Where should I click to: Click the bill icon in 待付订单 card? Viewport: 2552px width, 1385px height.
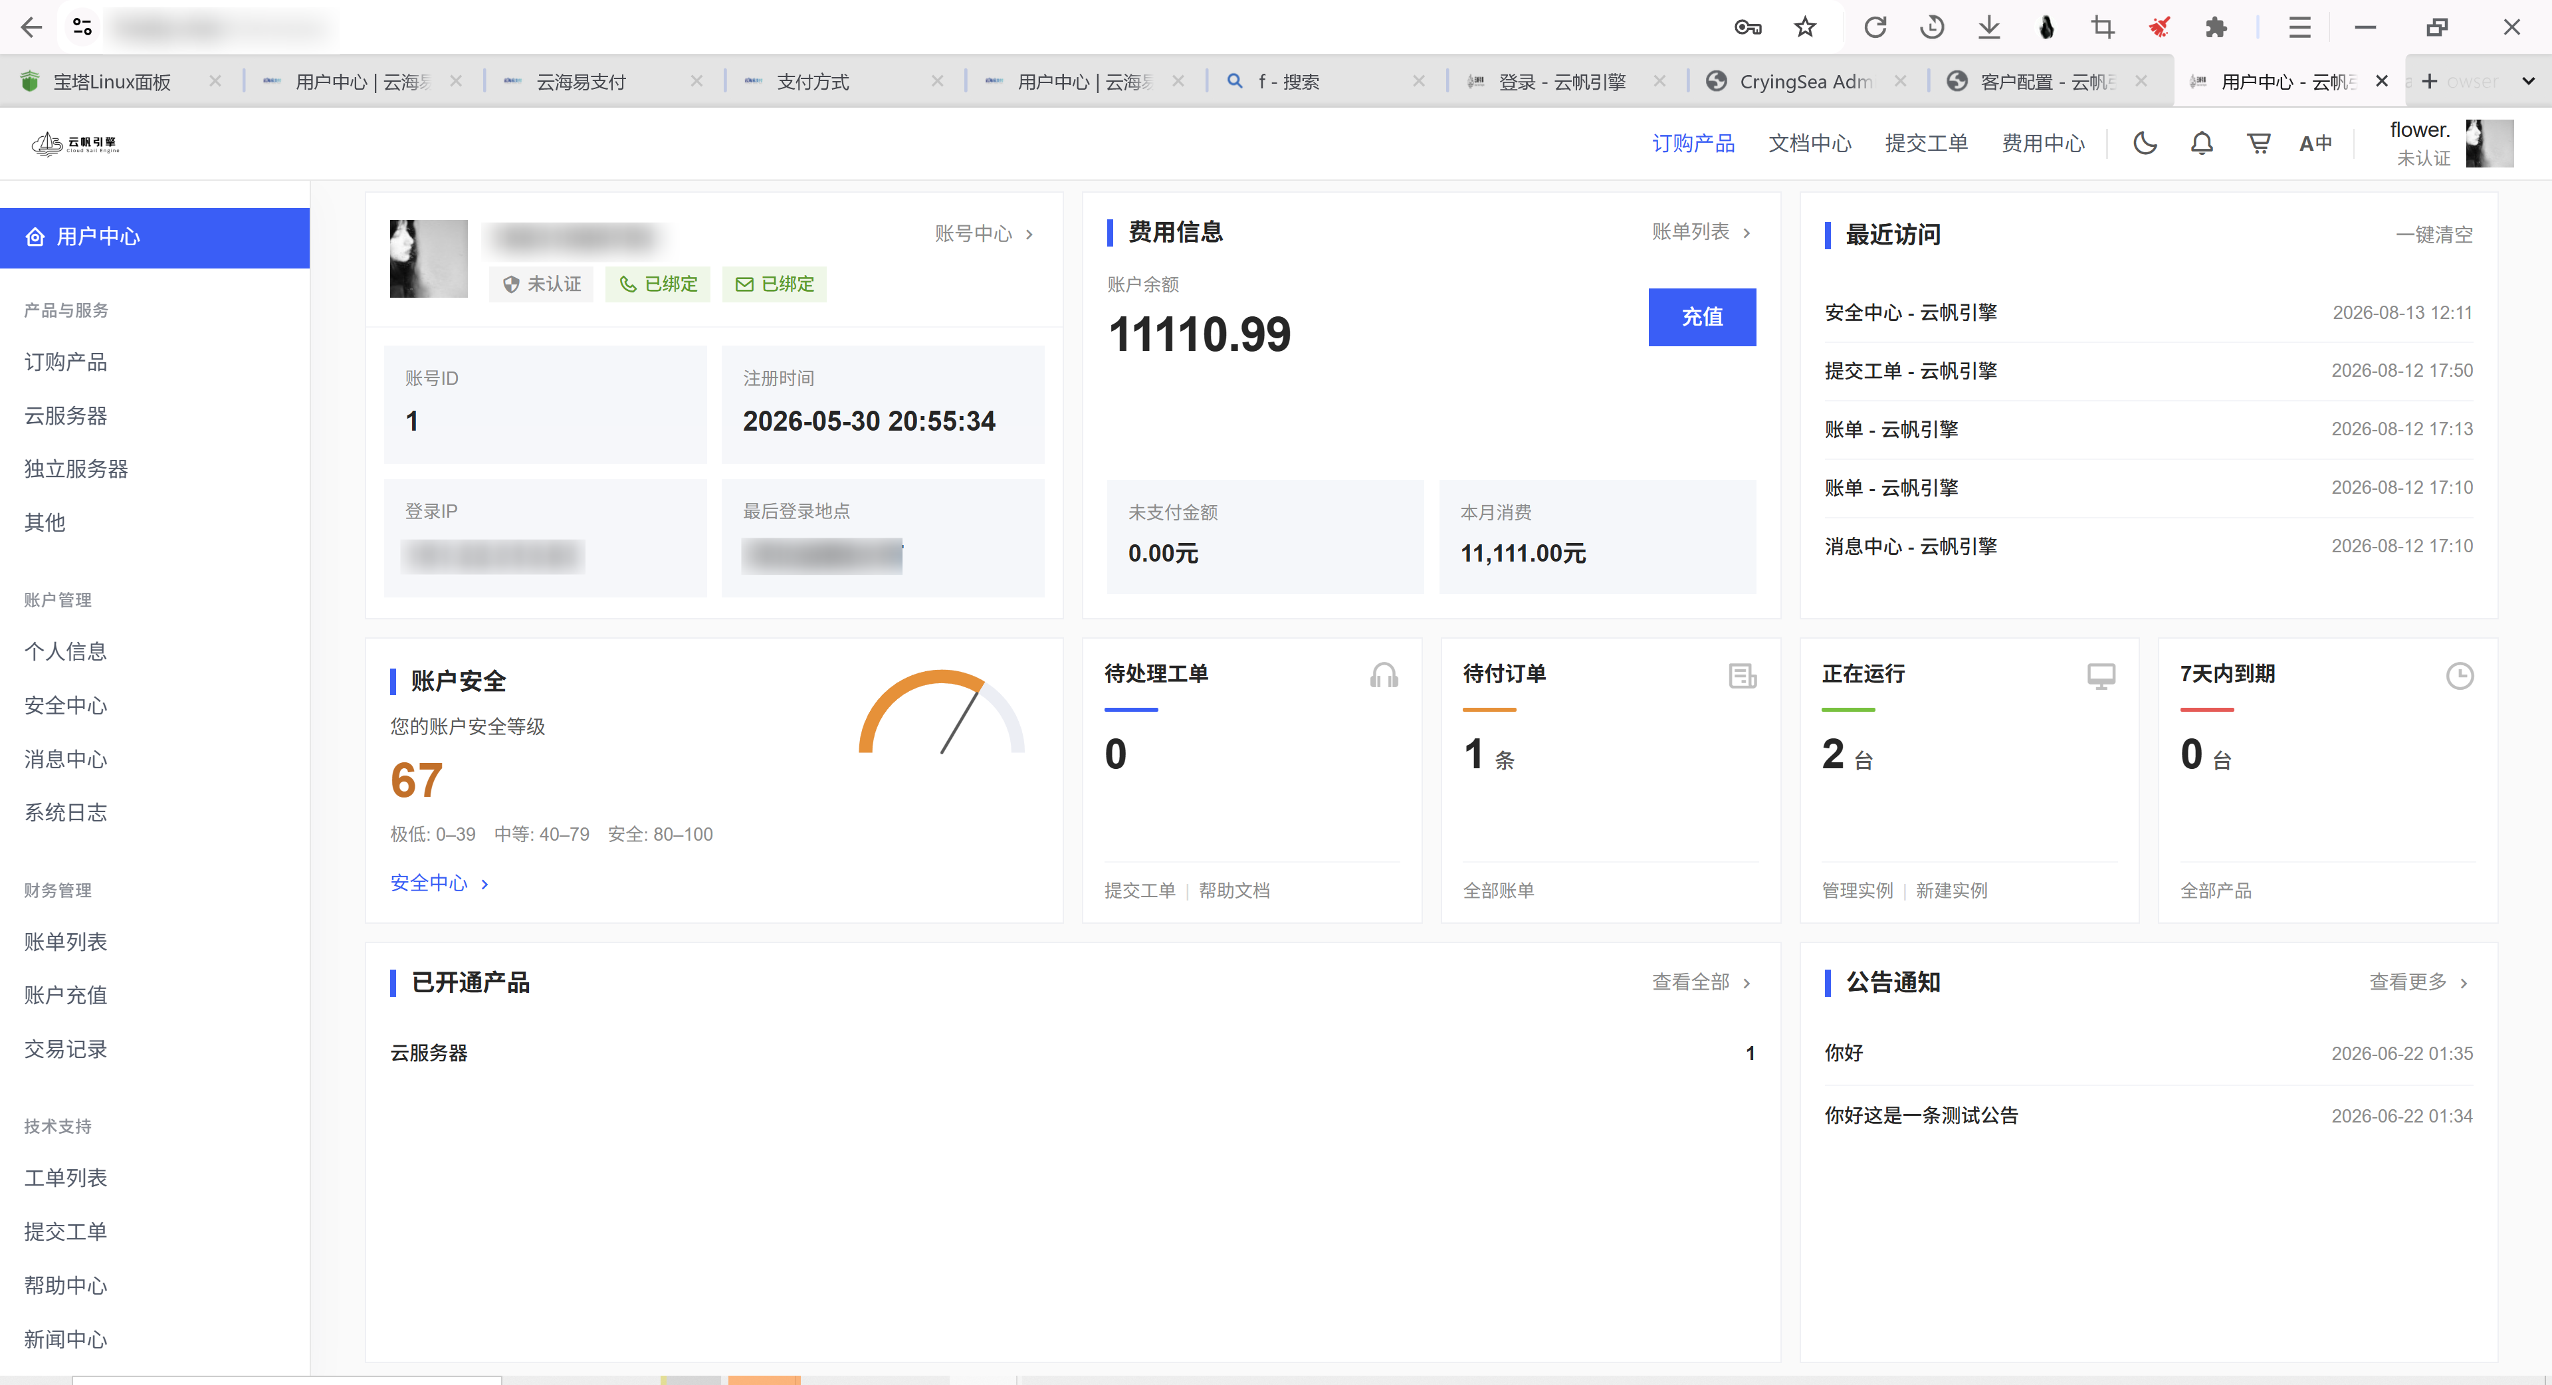[x=1743, y=676]
